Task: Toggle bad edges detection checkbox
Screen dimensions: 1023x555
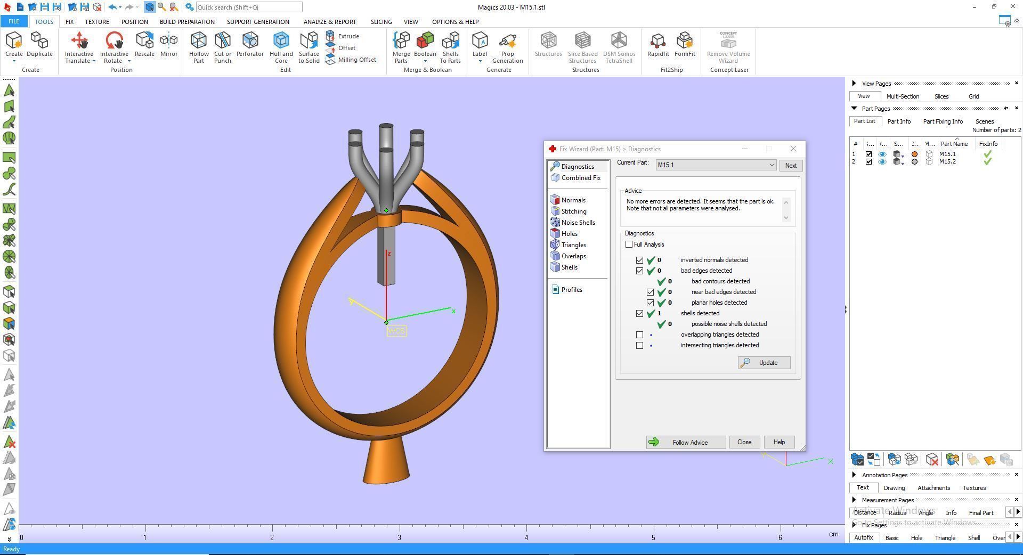Action: tap(639, 271)
